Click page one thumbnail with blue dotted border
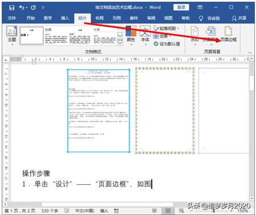Screen dimensions: 256x215 coord(99,111)
